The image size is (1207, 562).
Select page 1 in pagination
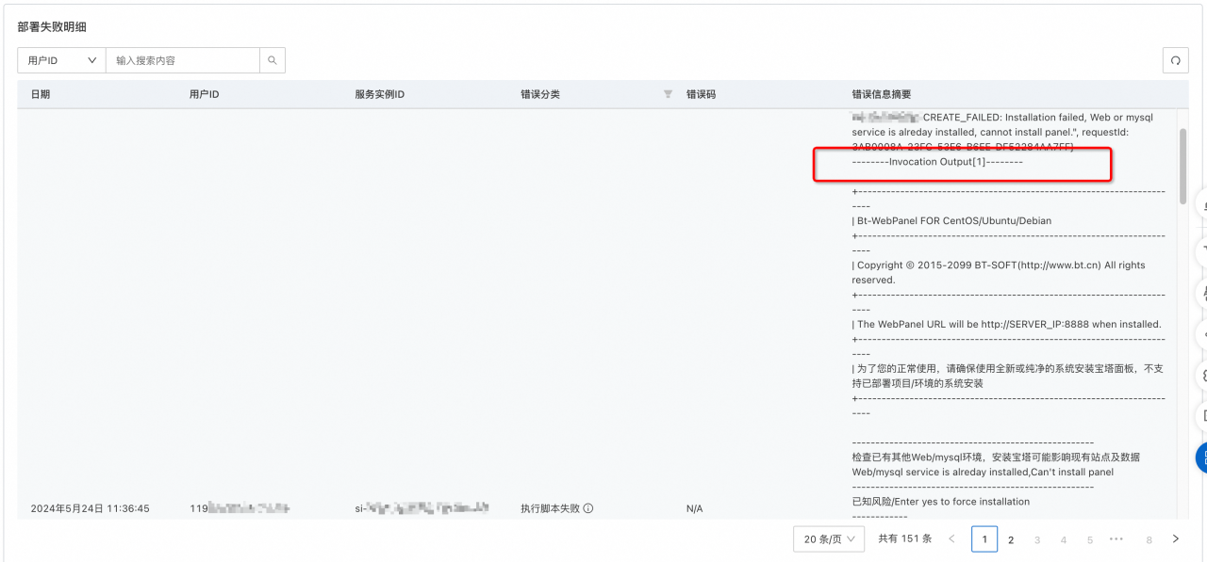coord(984,539)
